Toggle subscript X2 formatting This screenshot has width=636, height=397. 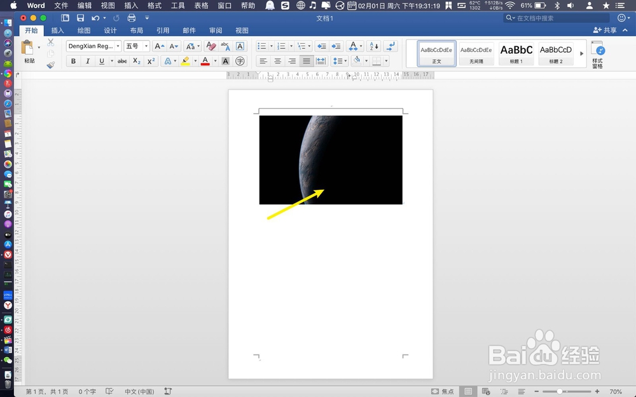coord(137,61)
